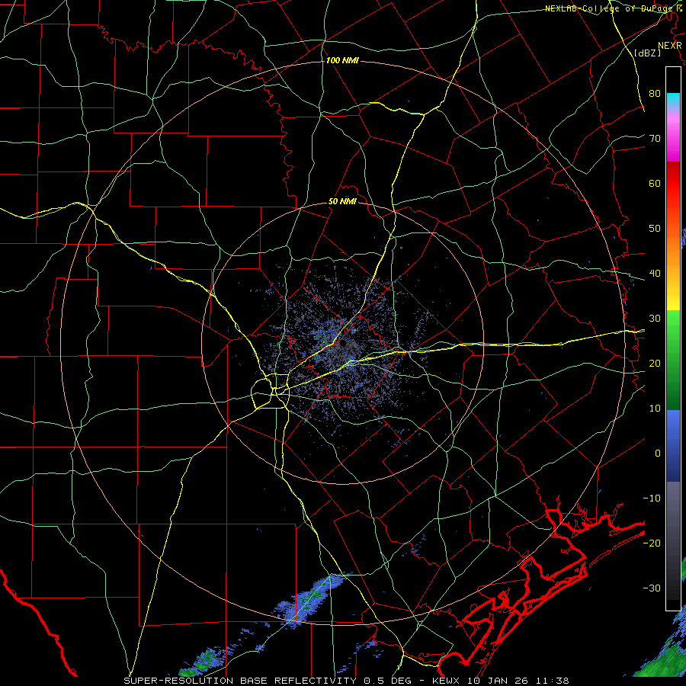Click the positive 20 value on dBZ scale
The image size is (686, 686).
pos(655,364)
